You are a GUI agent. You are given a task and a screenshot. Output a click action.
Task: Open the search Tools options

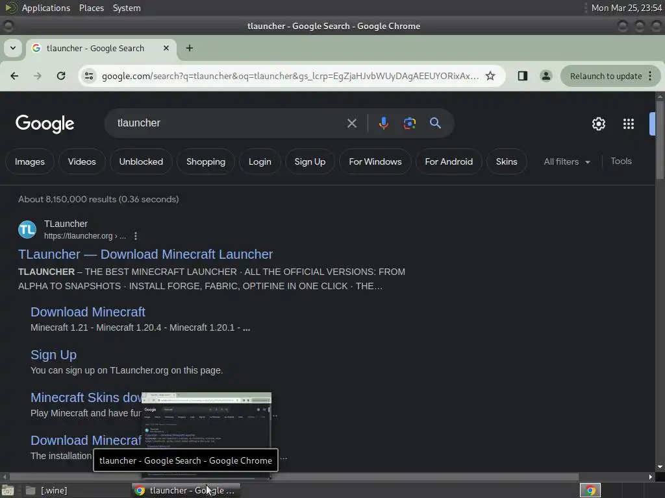pyautogui.click(x=621, y=161)
